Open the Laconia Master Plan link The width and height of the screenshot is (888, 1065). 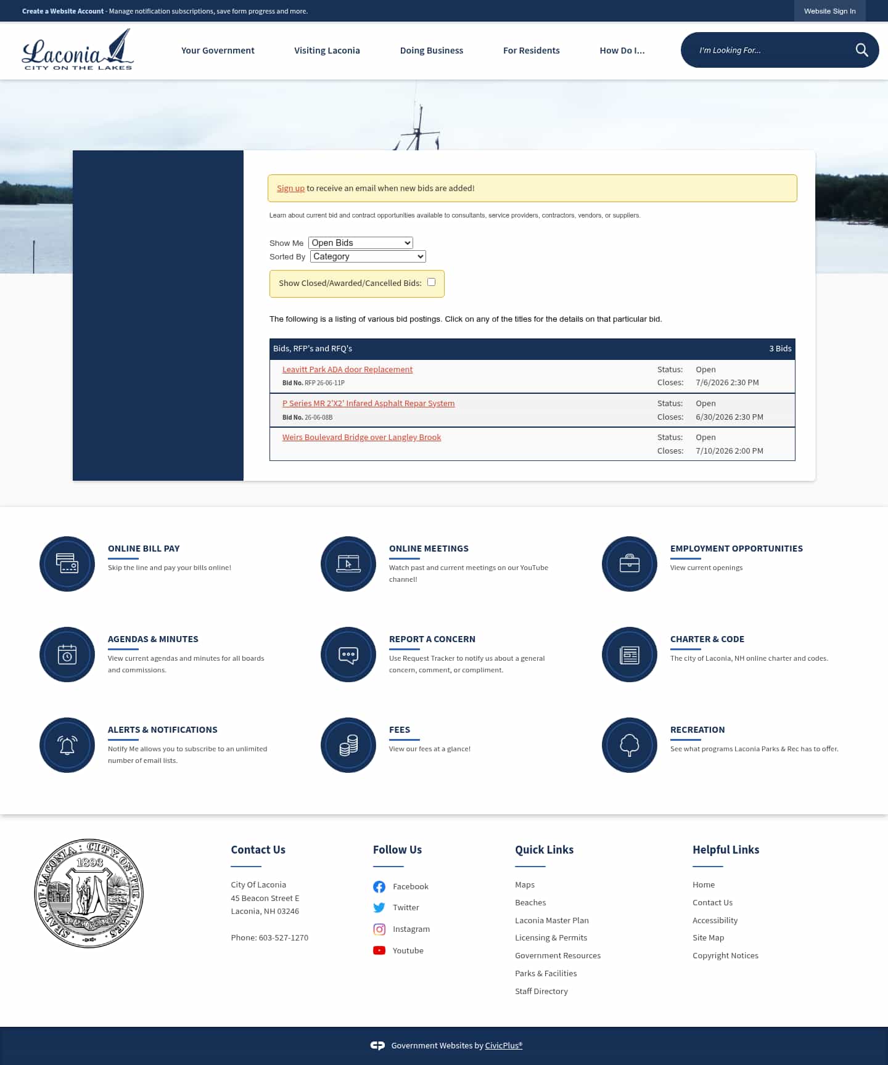click(552, 920)
